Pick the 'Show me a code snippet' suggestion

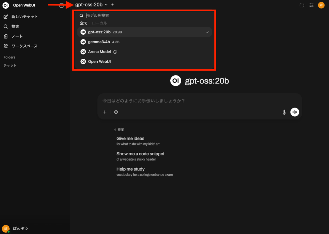[140, 154]
